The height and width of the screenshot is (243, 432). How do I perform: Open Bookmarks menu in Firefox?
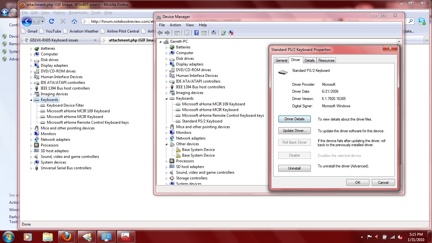(78, 13)
